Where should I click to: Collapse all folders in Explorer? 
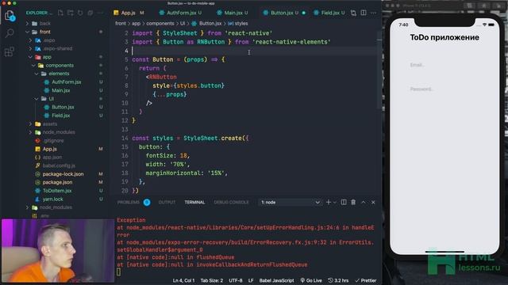coord(90,13)
